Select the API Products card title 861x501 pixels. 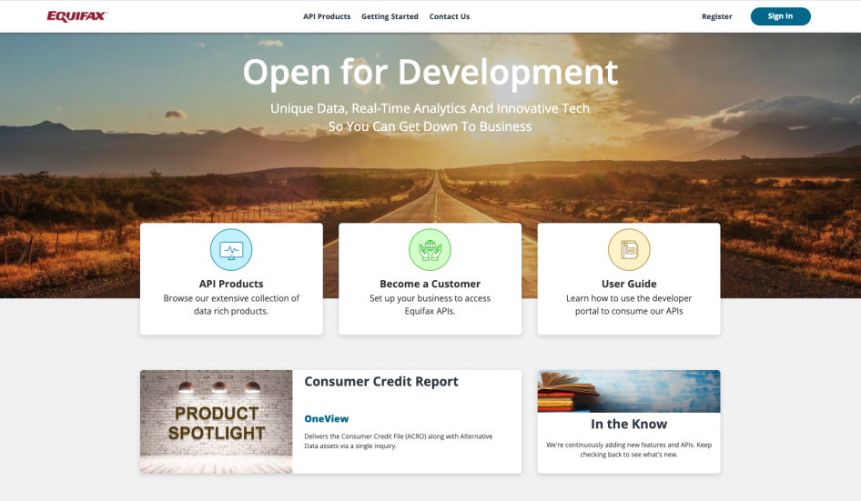click(x=231, y=284)
